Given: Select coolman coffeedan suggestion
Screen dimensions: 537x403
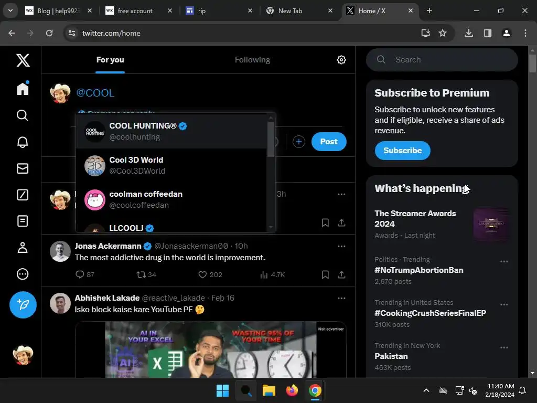Looking at the screenshot, I should [x=171, y=199].
